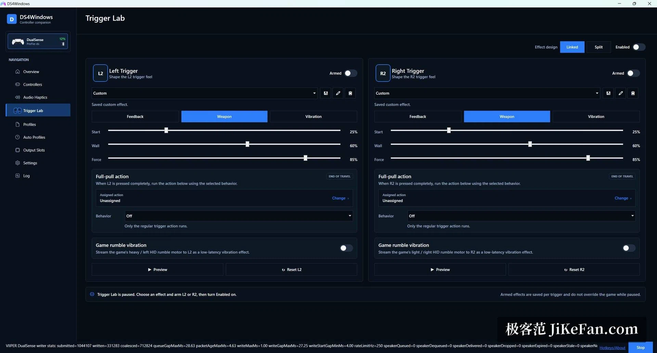Arm the Left Trigger effect

point(350,73)
